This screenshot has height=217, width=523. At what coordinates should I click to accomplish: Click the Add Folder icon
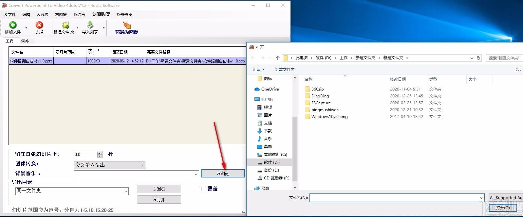(x=65, y=25)
